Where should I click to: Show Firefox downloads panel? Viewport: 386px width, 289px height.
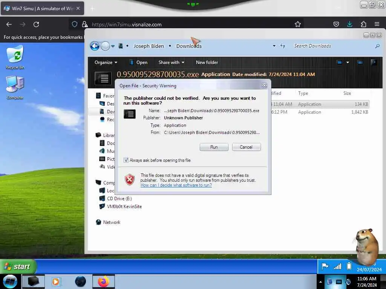pos(349,24)
